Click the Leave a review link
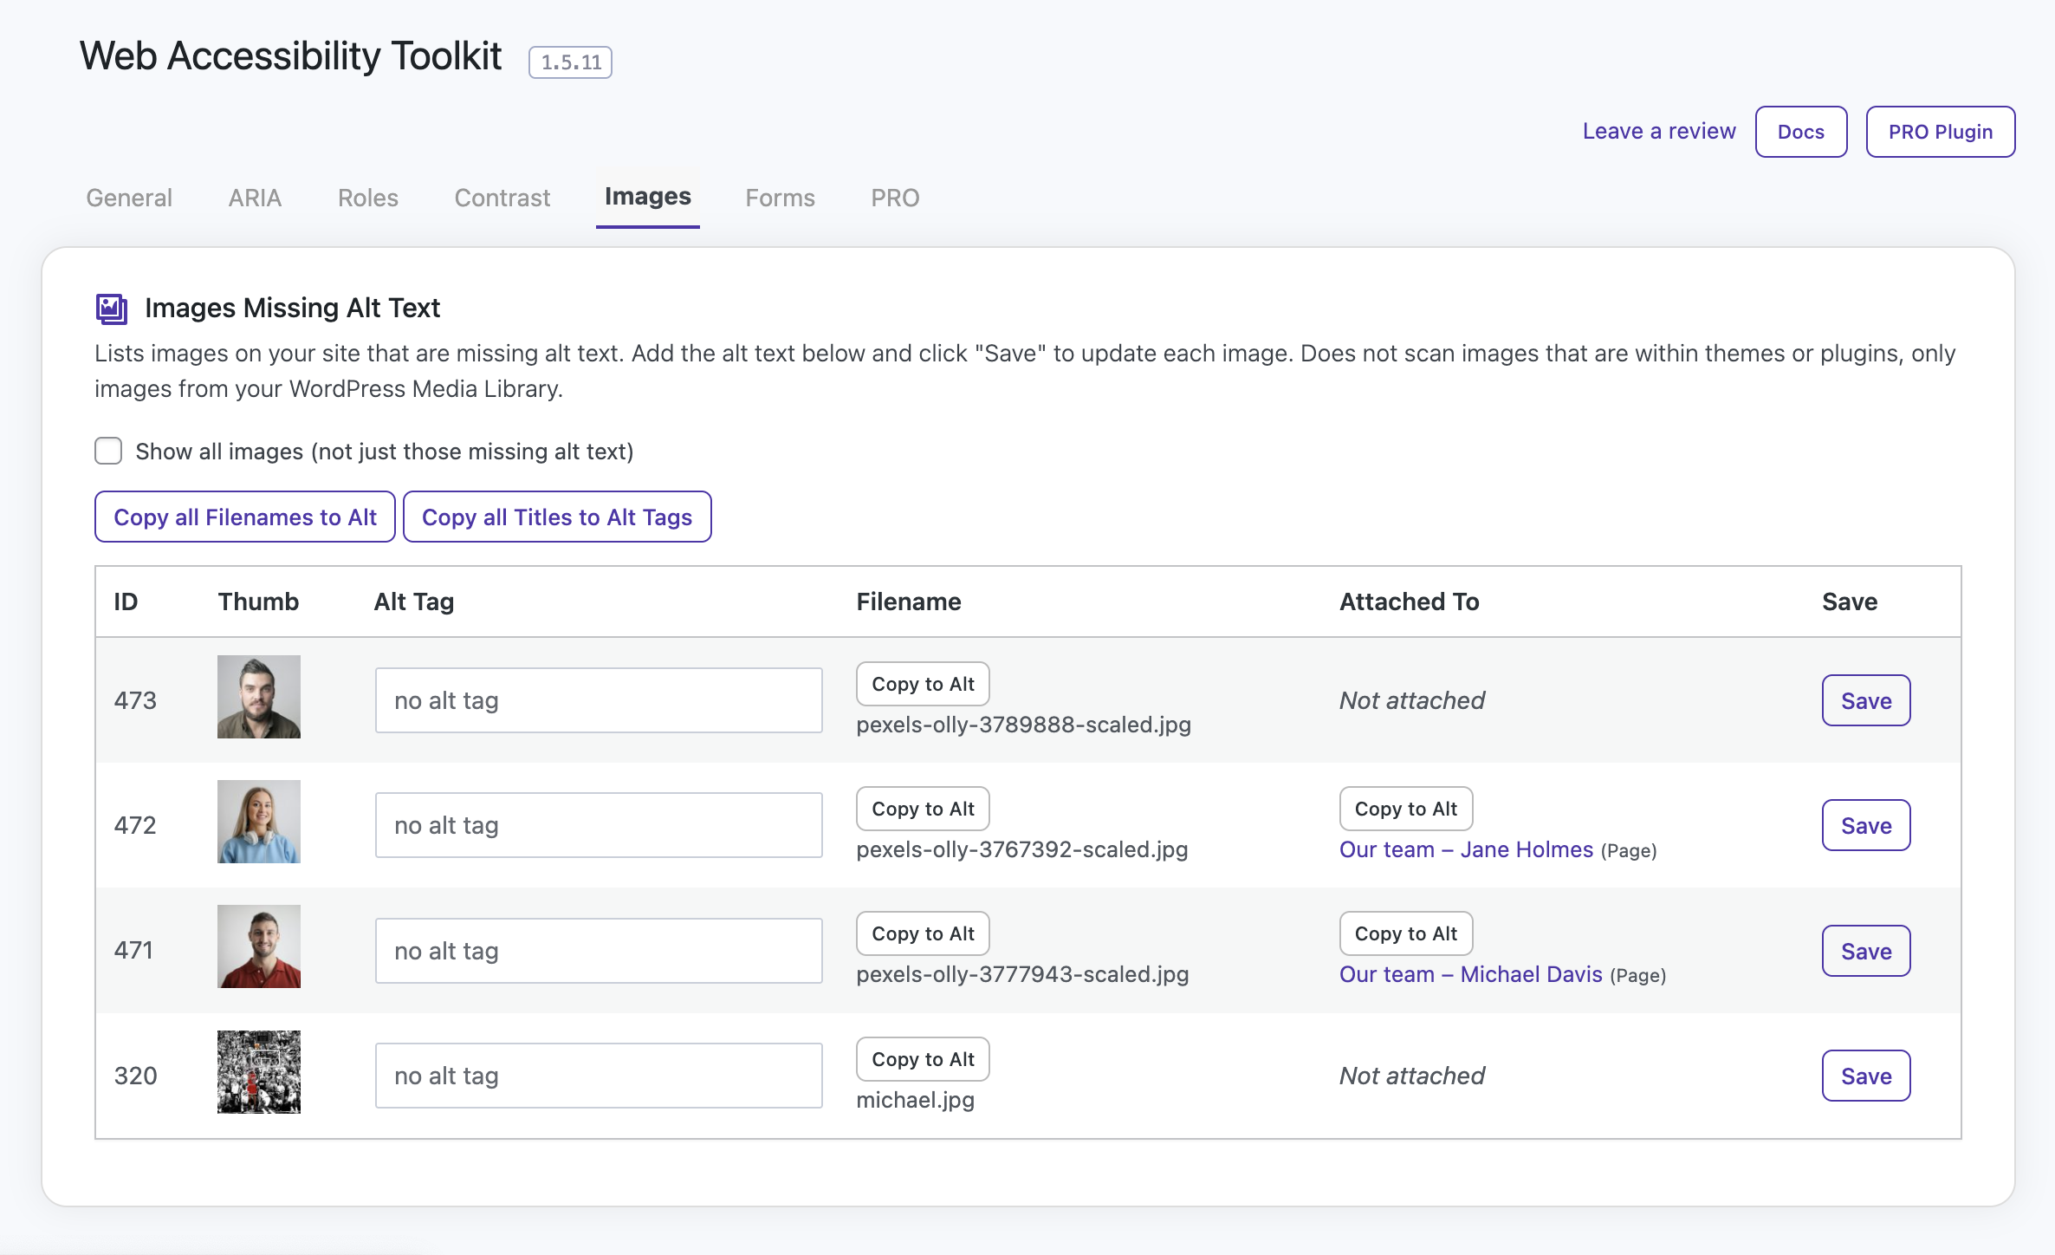2055x1255 pixels. coord(1658,131)
